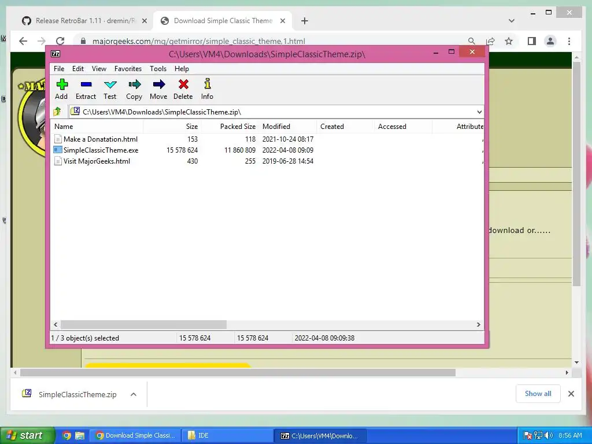Click the Chrome address bar URL
Viewport: 592px width, 444px height.
pos(199,41)
